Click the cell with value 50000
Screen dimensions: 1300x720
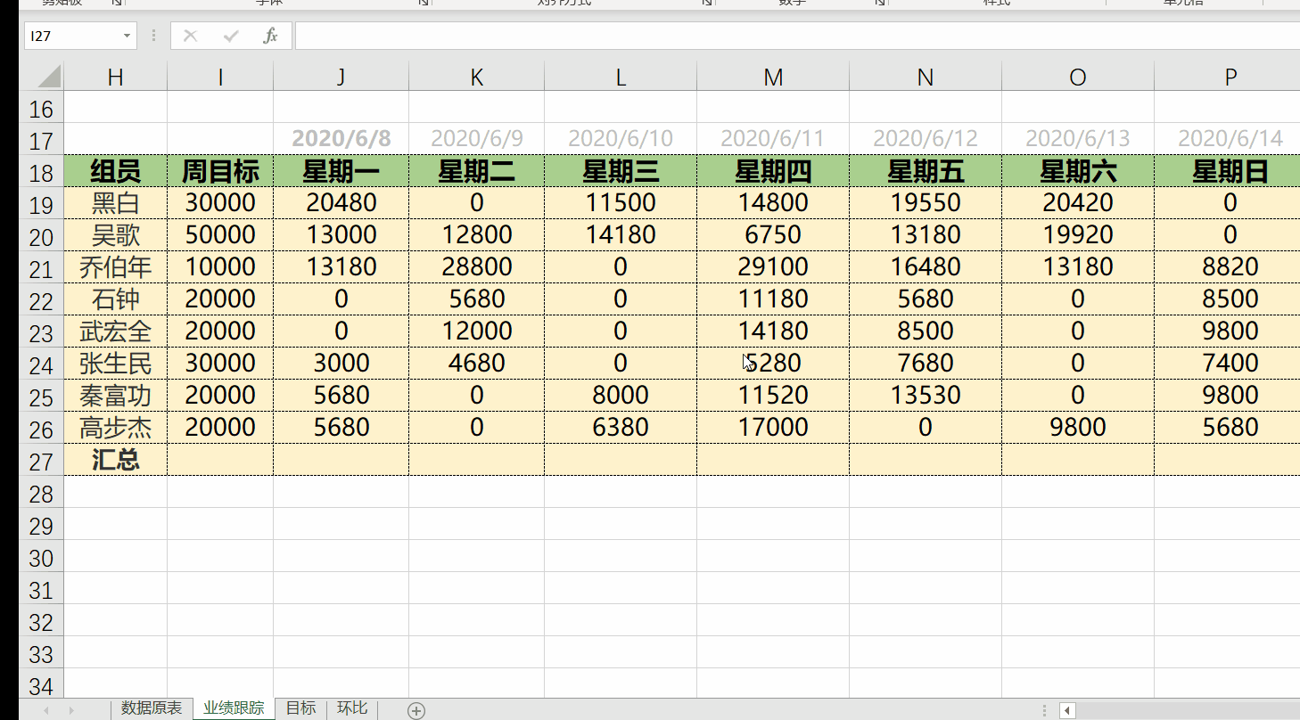coord(220,235)
